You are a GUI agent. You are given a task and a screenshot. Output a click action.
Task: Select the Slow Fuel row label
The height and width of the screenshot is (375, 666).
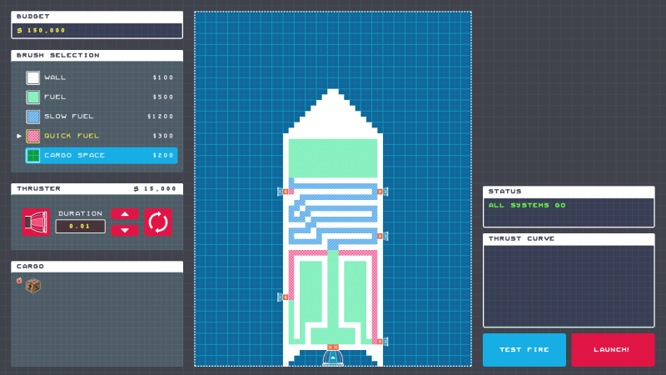click(69, 117)
